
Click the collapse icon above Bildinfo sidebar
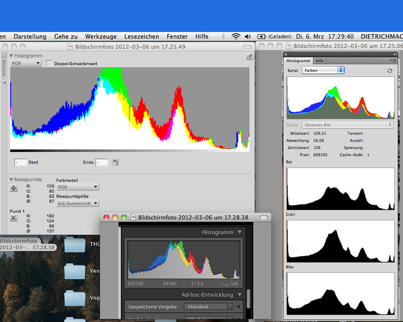(4, 55)
